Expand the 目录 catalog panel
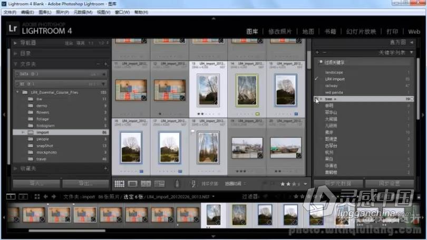Screen dimensions: 427x240 [x=15, y=53]
